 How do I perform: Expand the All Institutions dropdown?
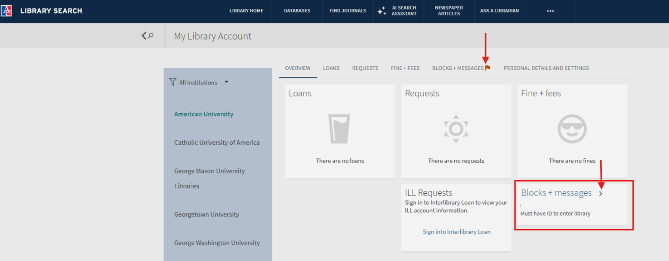pyautogui.click(x=226, y=82)
